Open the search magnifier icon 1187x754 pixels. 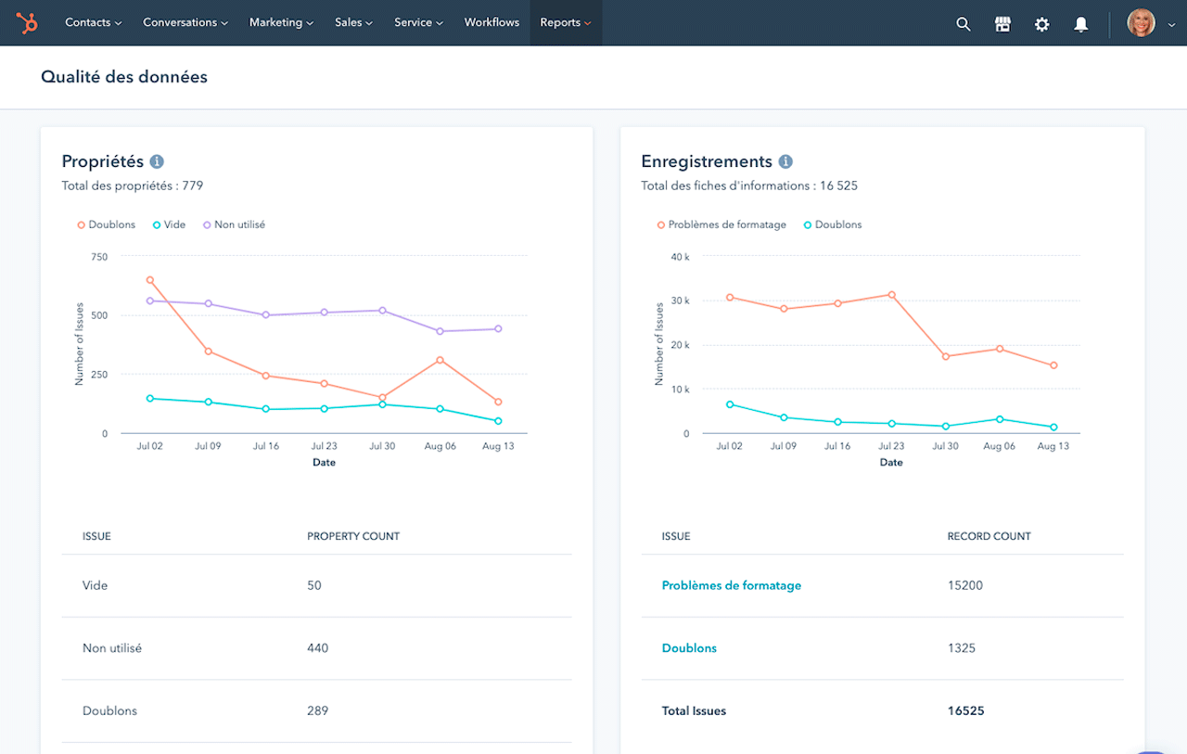[x=964, y=24]
